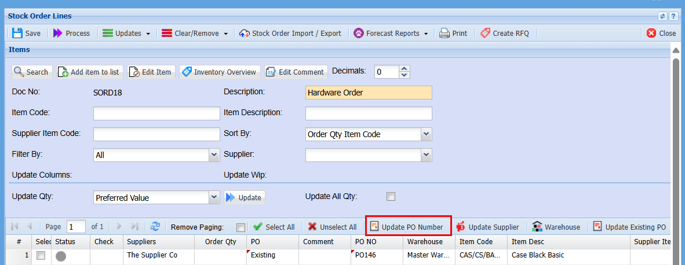Click the vertical scrollbar up arrow
The width and height of the screenshot is (685, 265).
[676, 50]
